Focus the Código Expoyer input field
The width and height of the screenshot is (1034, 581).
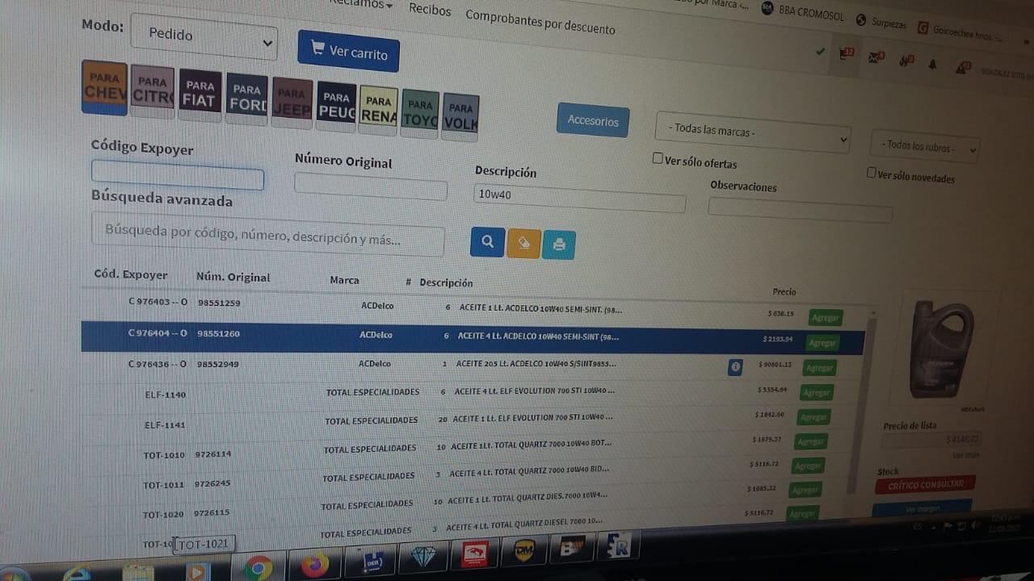tap(178, 175)
